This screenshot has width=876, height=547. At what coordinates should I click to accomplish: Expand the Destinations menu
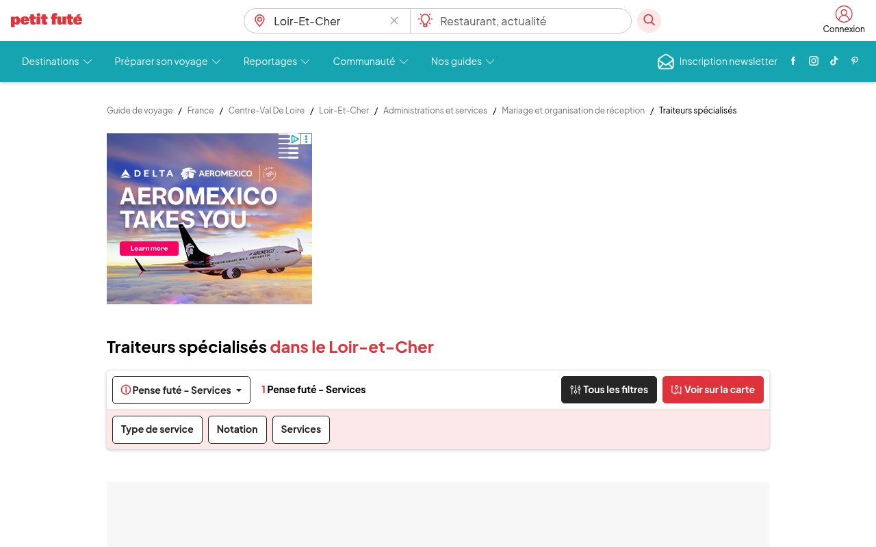click(x=57, y=62)
